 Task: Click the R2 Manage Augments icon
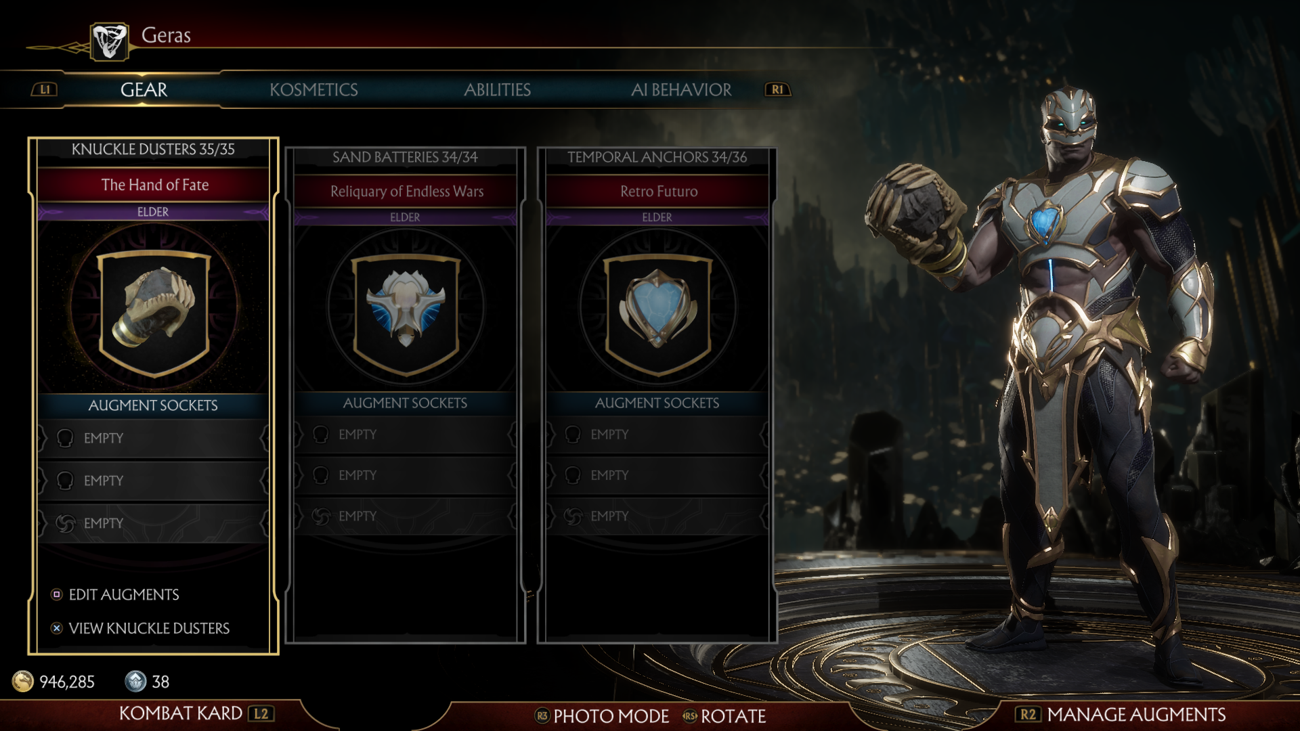(1028, 714)
